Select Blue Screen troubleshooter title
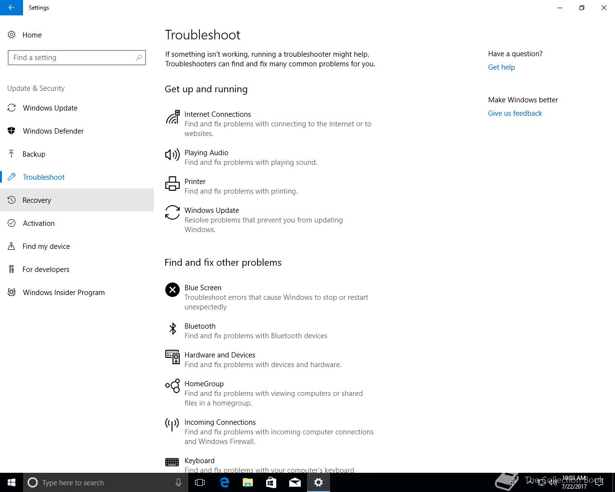 tap(203, 288)
